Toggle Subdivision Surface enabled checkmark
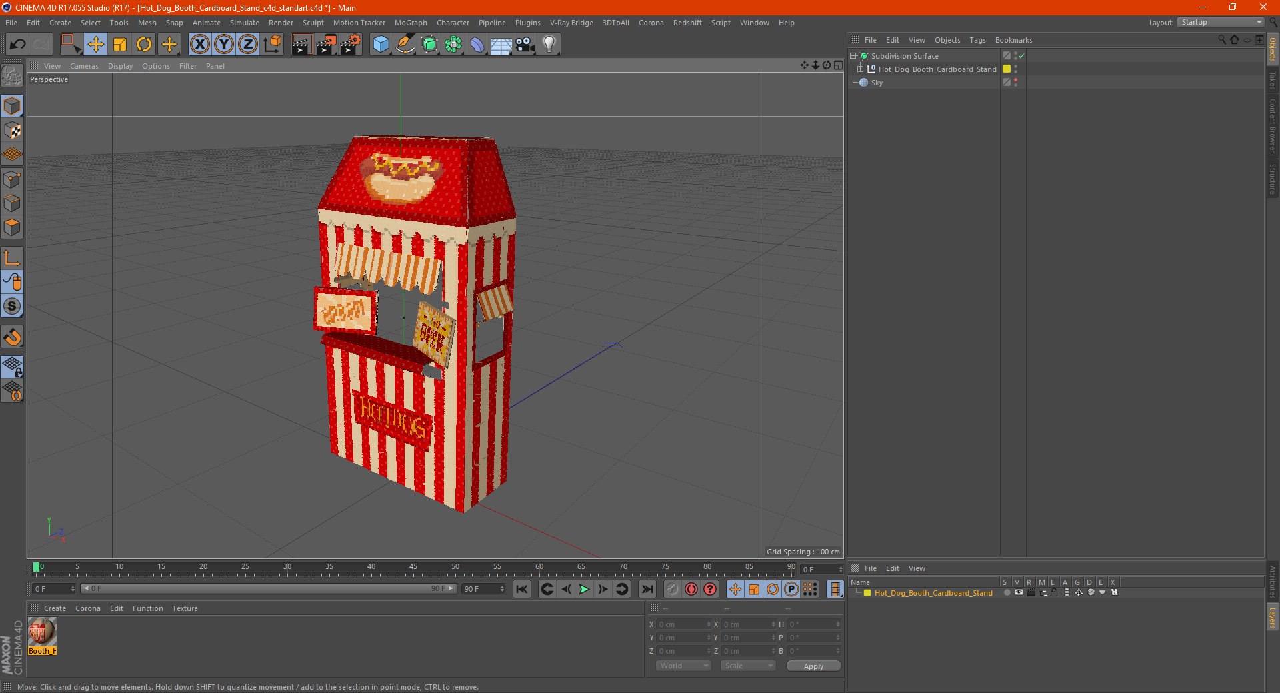This screenshot has height=693, width=1280. point(1022,56)
